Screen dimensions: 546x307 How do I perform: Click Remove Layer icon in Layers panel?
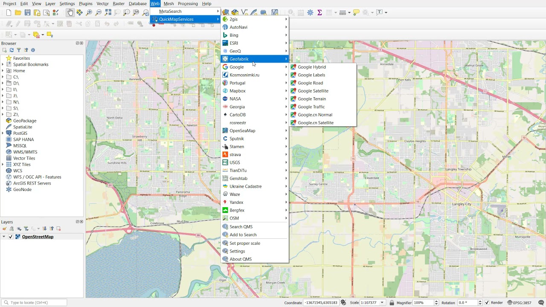click(x=58, y=229)
